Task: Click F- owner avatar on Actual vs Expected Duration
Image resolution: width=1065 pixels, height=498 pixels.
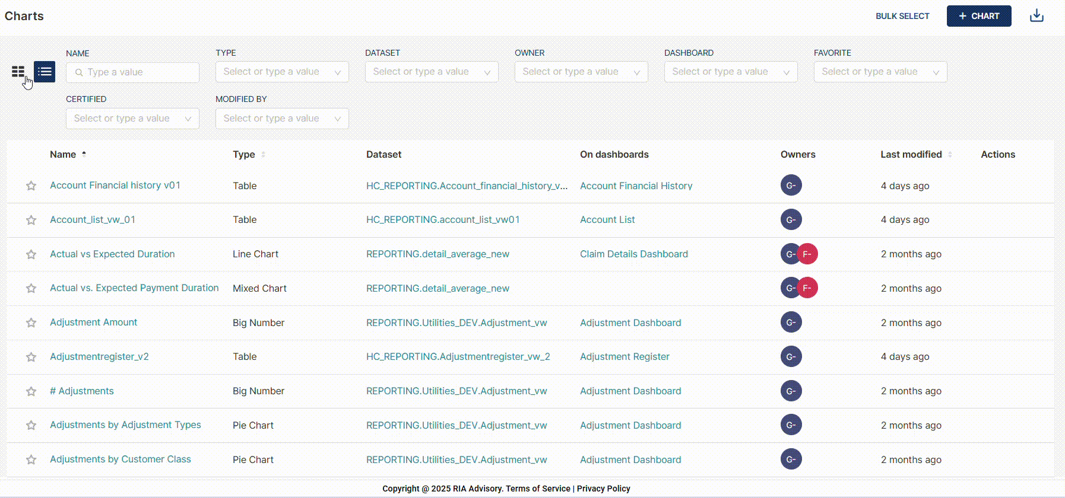Action: click(x=807, y=254)
